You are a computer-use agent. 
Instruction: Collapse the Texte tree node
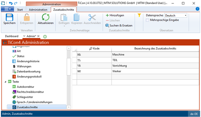tap(5, 82)
